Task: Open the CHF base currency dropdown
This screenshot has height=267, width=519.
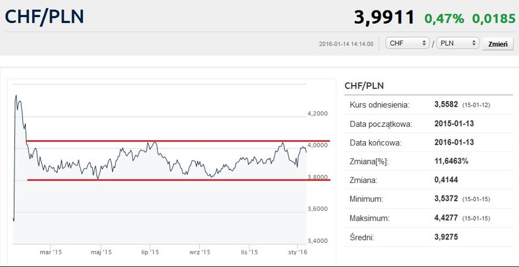Action: pyautogui.click(x=408, y=43)
